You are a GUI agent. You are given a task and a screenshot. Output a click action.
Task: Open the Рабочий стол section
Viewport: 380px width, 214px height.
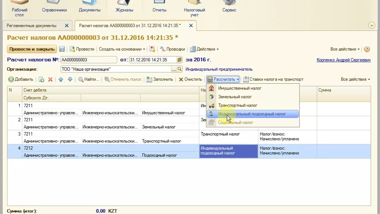[19, 8]
